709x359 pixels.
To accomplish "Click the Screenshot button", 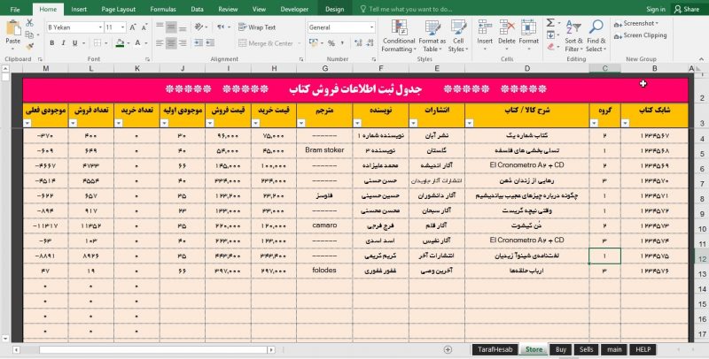I will coord(635,24).
